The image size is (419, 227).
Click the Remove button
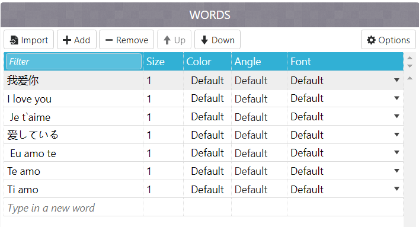(127, 40)
